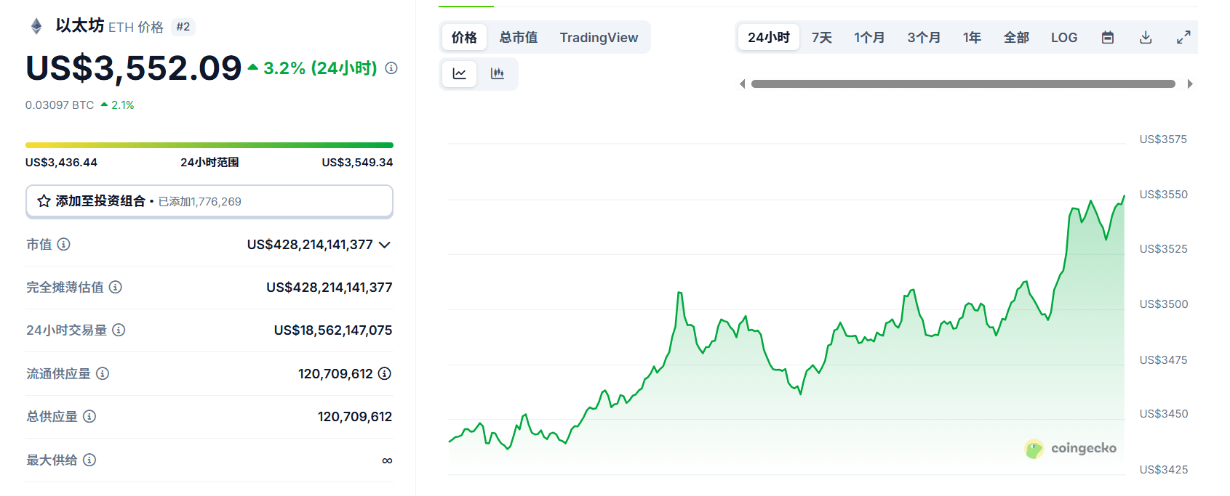This screenshot has height=496, width=1230.
Task: Click the total supply value 120,709,612
Action: [355, 417]
